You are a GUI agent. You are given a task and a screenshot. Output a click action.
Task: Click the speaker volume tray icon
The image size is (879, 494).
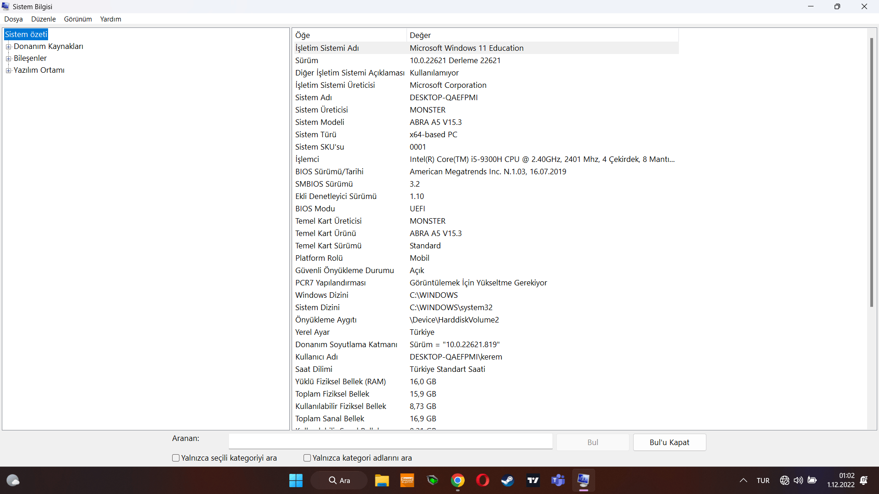click(798, 480)
